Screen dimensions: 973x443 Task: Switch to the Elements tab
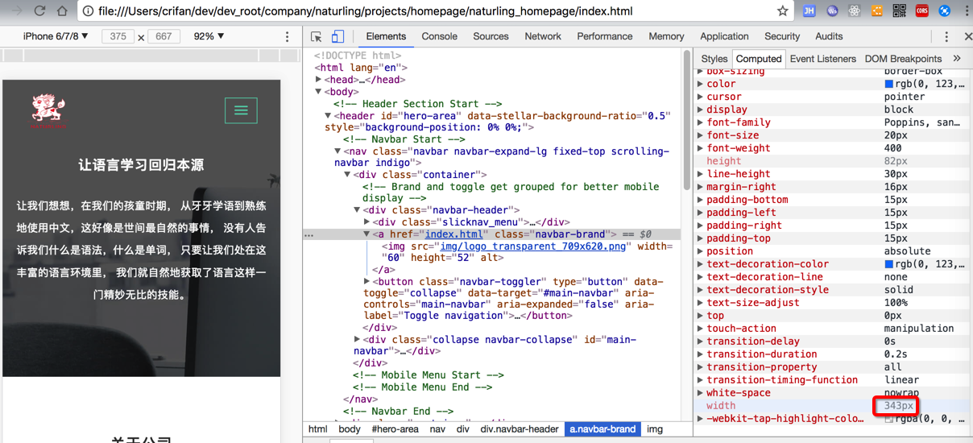point(386,36)
